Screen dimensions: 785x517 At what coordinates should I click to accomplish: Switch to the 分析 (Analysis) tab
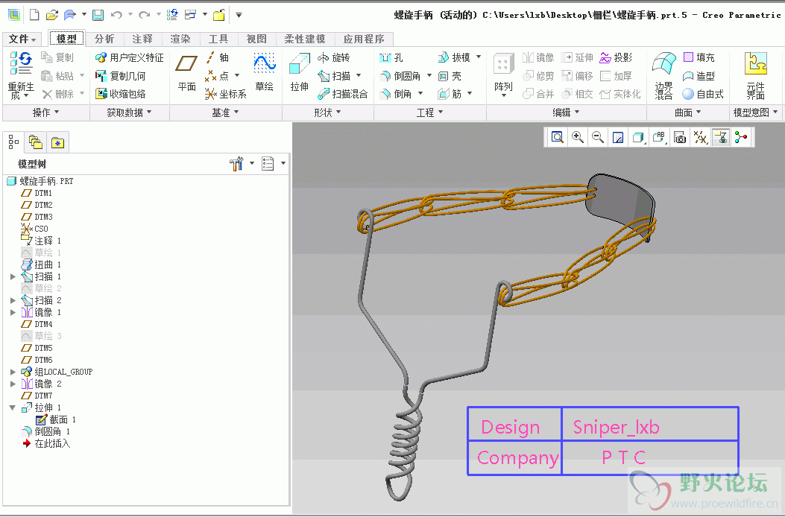click(x=104, y=39)
